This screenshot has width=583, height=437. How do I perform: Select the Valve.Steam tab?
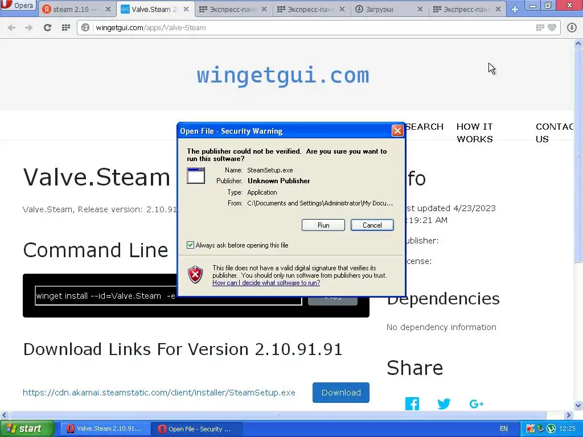[154, 9]
